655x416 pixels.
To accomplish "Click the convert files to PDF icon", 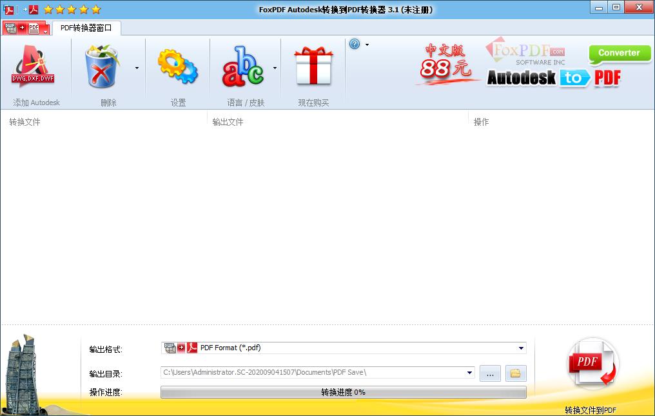I will (x=592, y=363).
